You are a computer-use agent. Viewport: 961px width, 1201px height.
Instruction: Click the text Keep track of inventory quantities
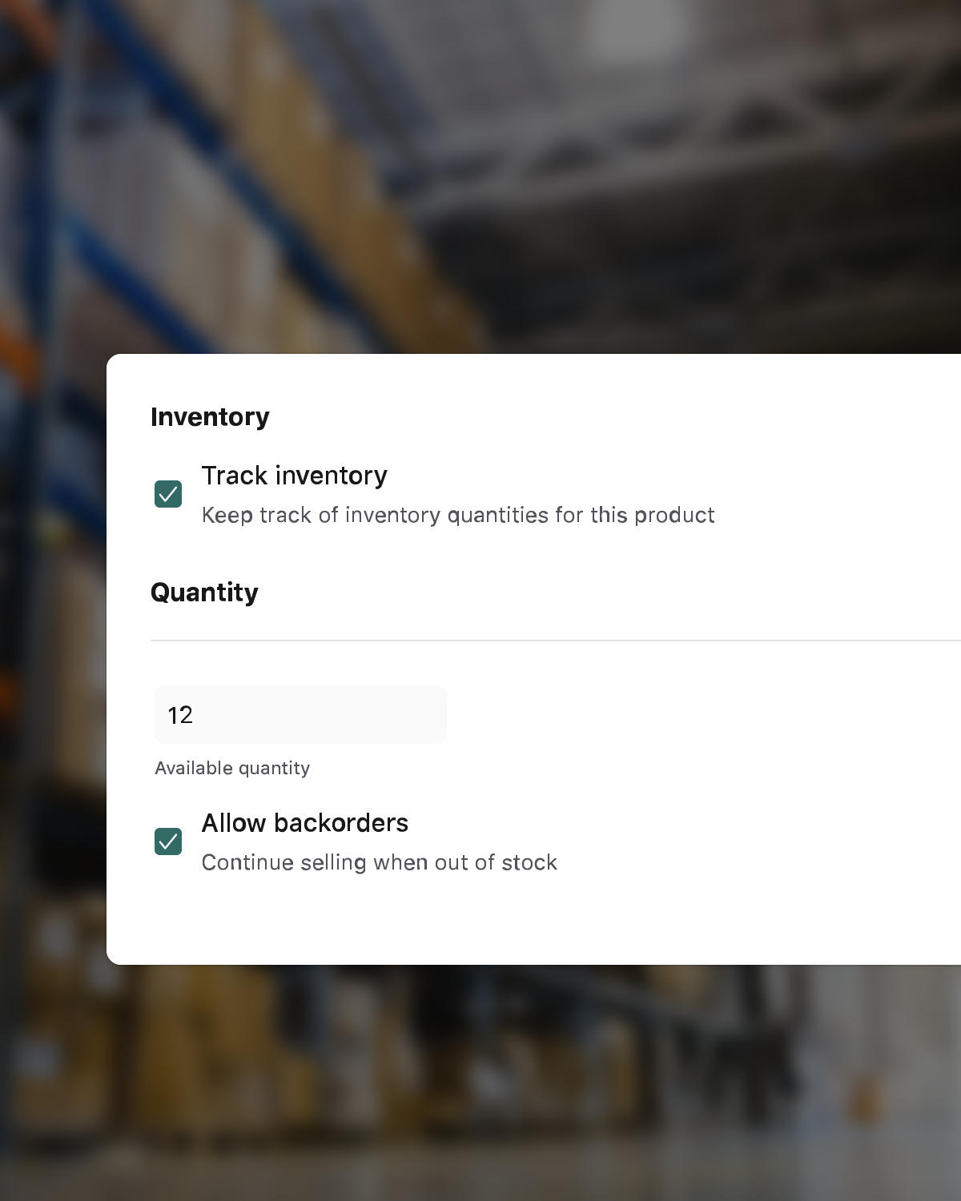point(458,516)
